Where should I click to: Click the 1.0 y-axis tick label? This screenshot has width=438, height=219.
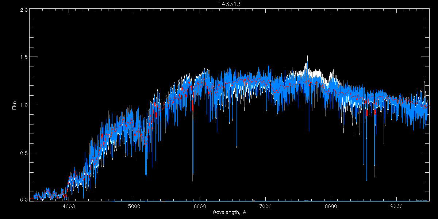pos(24,105)
